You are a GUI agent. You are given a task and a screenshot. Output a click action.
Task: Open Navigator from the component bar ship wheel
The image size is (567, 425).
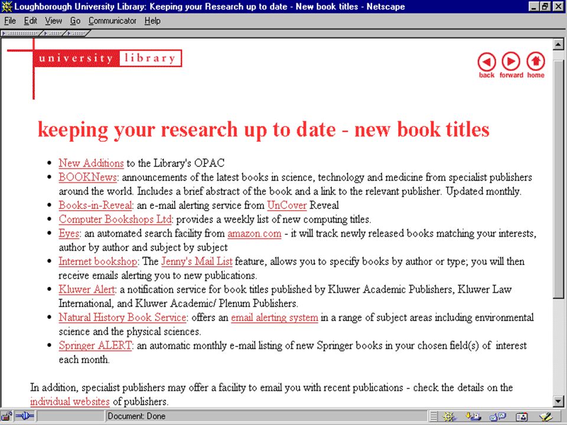click(x=449, y=417)
